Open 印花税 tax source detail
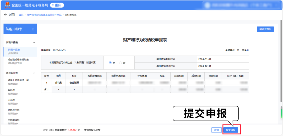Screen dimensions: 283x136 pyautogui.click(x=11, y=100)
